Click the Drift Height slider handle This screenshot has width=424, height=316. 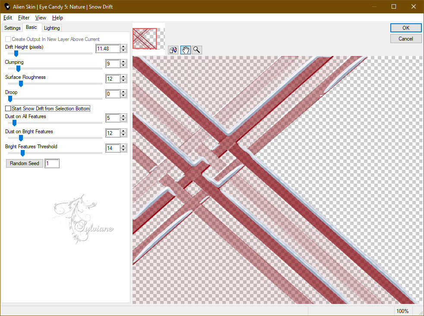point(16,53)
